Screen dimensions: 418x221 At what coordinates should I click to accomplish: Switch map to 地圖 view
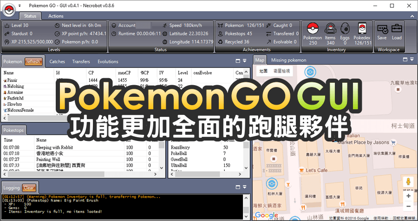click(x=264, y=71)
